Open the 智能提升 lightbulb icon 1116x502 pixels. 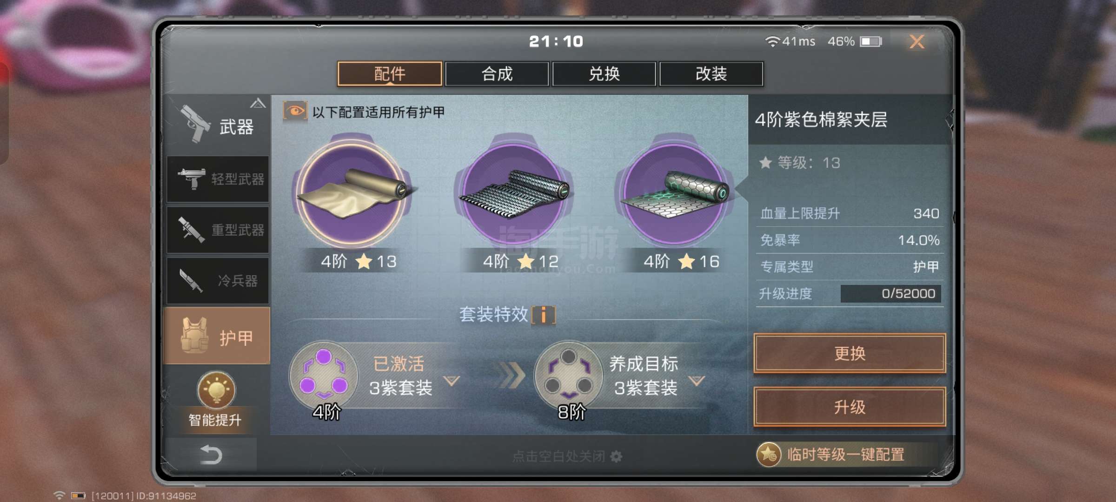pyautogui.click(x=216, y=390)
